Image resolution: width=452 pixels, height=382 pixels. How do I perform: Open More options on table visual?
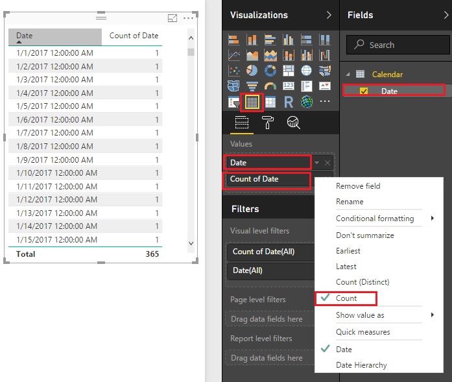pos(188,18)
